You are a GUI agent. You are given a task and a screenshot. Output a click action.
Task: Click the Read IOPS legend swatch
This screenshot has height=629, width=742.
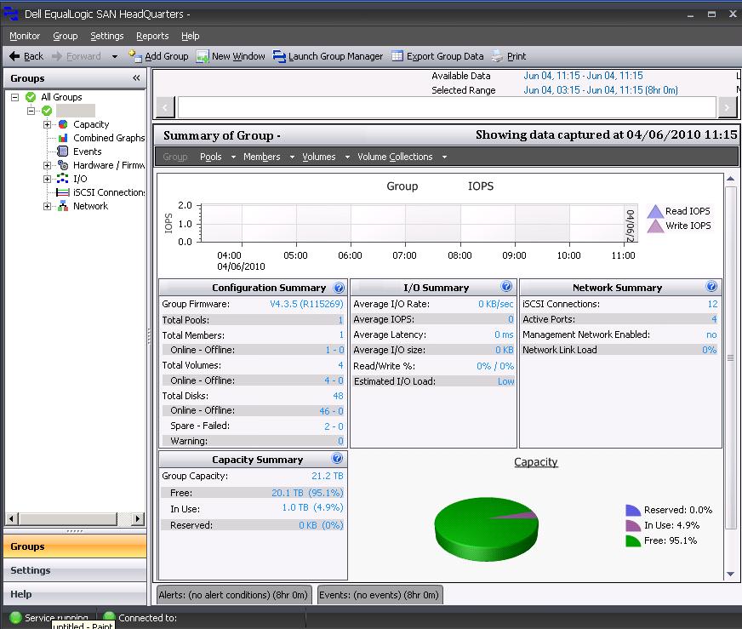coord(655,211)
